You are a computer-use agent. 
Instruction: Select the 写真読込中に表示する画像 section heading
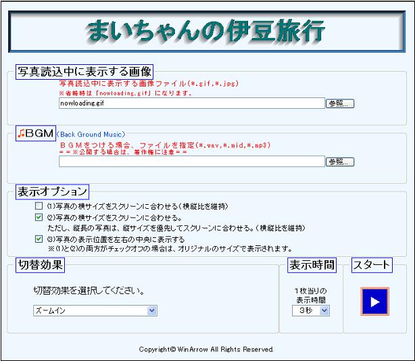[84, 71]
